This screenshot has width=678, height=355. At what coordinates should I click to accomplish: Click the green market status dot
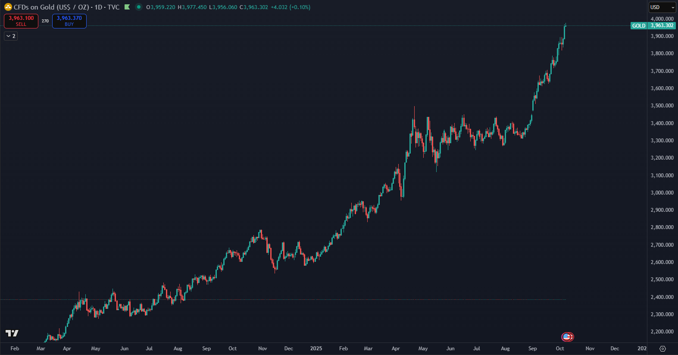(x=138, y=7)
